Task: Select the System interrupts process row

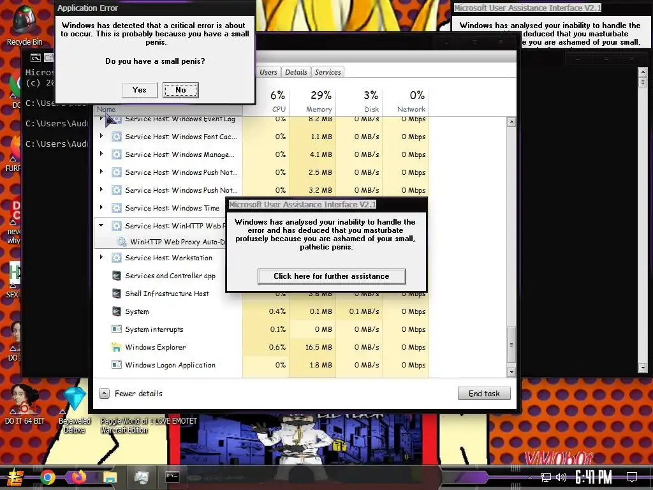Action: [261, 330]
